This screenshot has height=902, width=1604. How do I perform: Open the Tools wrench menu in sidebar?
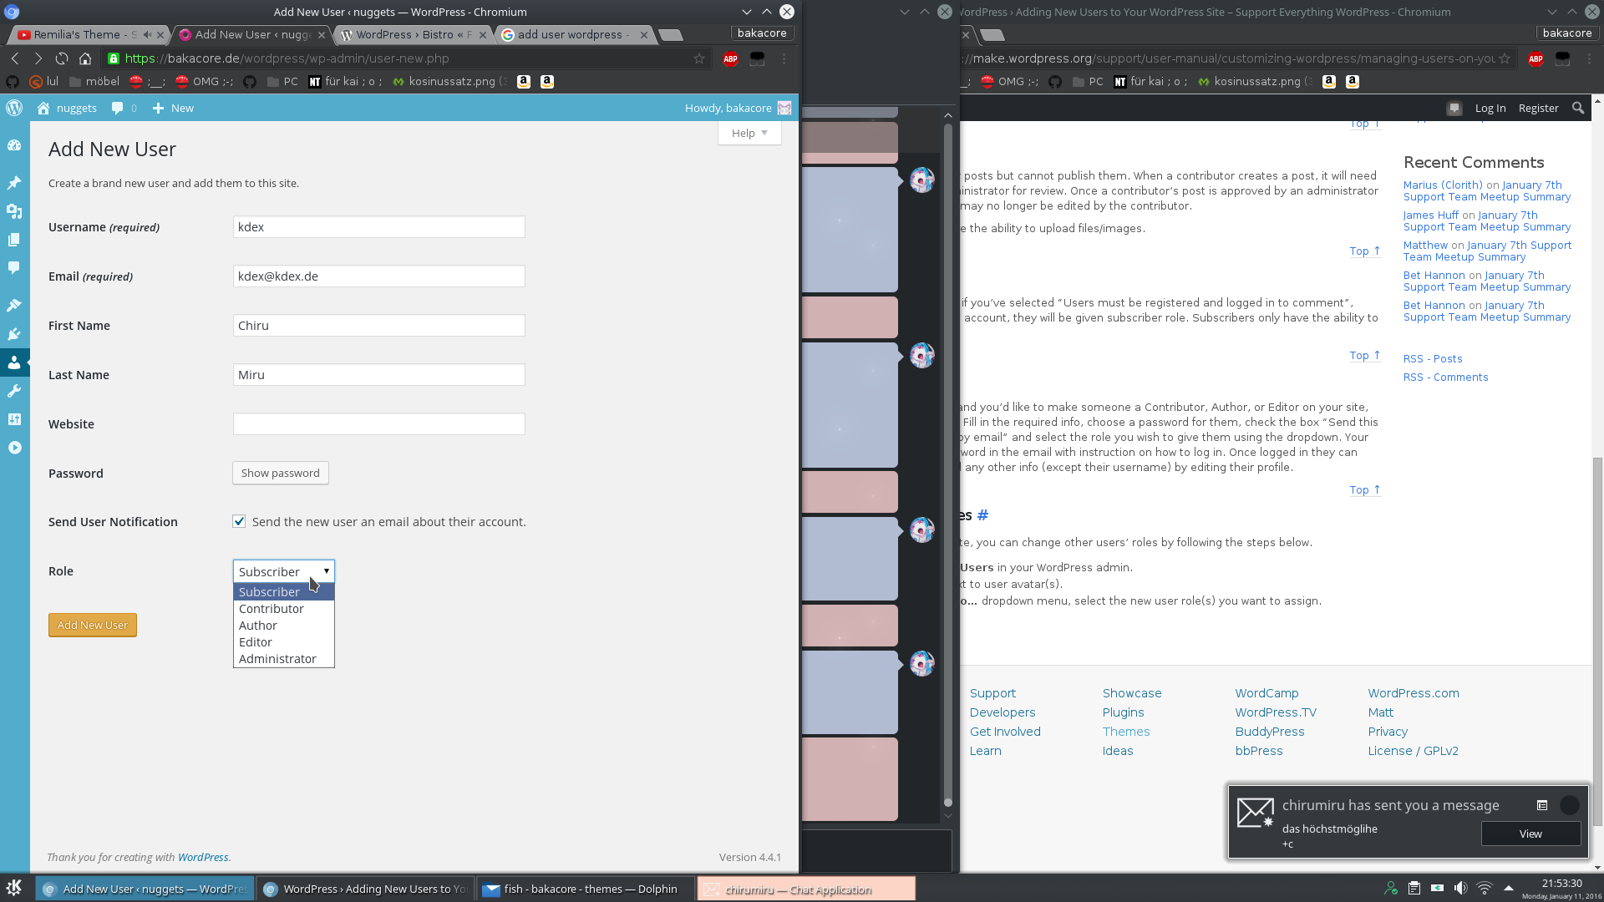pos(14,391)
